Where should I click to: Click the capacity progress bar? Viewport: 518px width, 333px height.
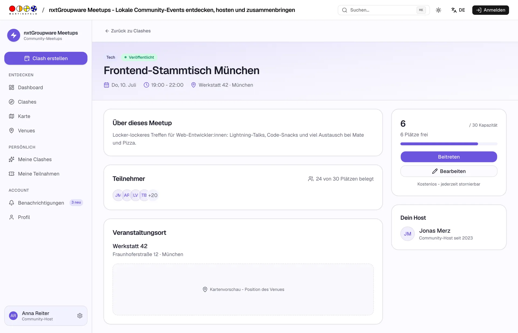449,144
